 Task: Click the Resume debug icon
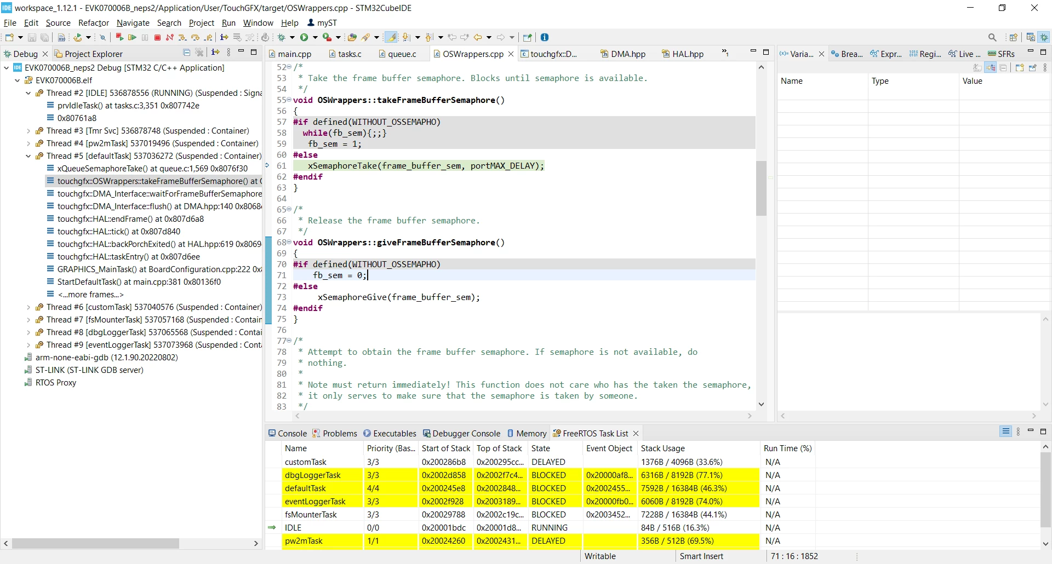[132, 37]
